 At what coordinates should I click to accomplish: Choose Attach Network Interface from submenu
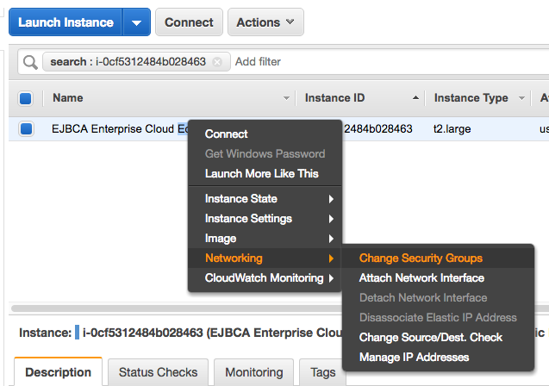tap(421, 277)
